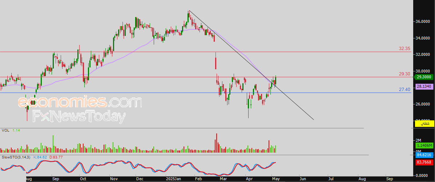
Task: Click the Dec label on time axis
Action: pyautogui.click(x=139, y=179)
